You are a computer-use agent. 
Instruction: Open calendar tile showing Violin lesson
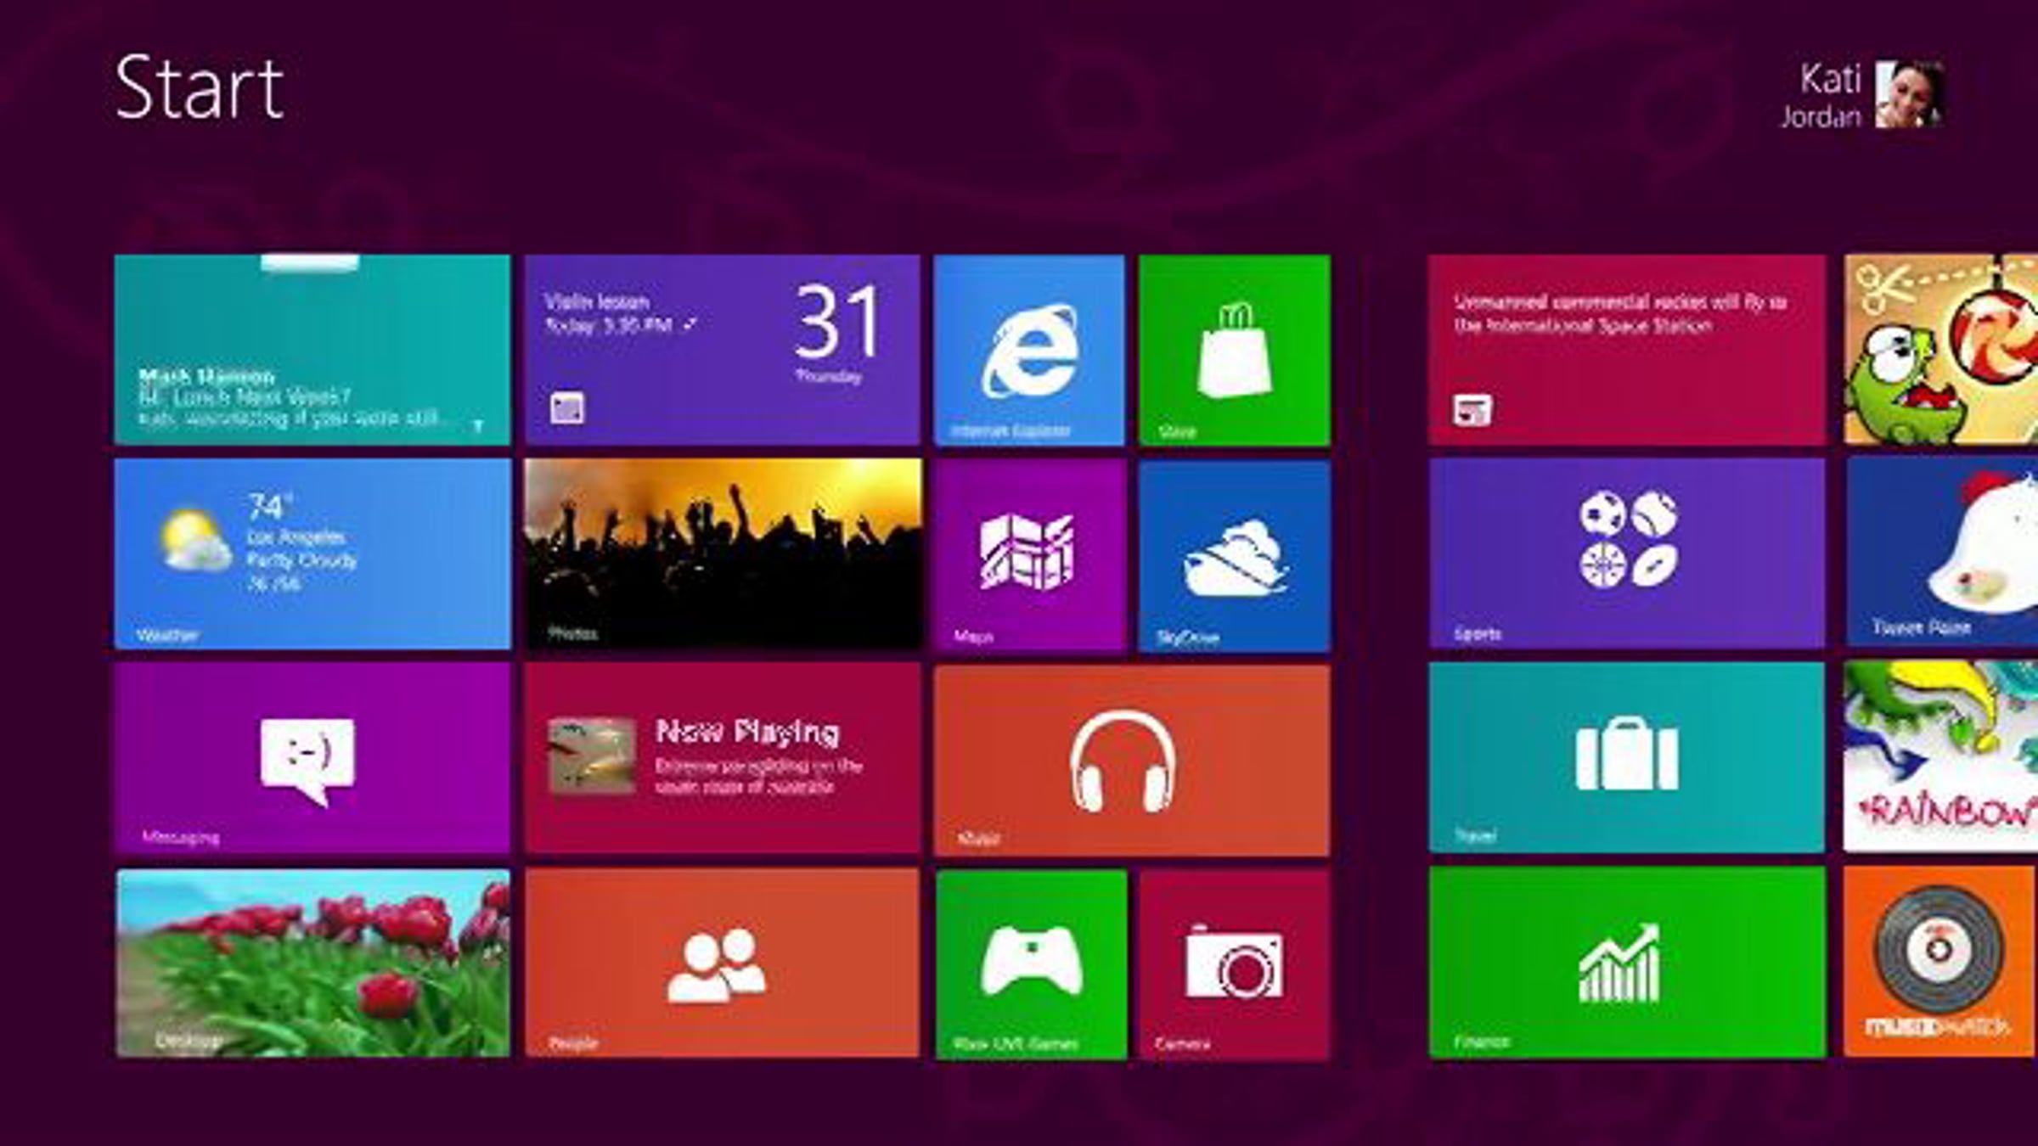721,350
